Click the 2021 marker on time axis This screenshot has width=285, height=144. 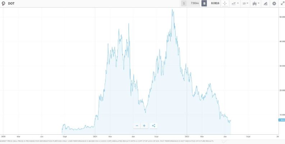95,136
